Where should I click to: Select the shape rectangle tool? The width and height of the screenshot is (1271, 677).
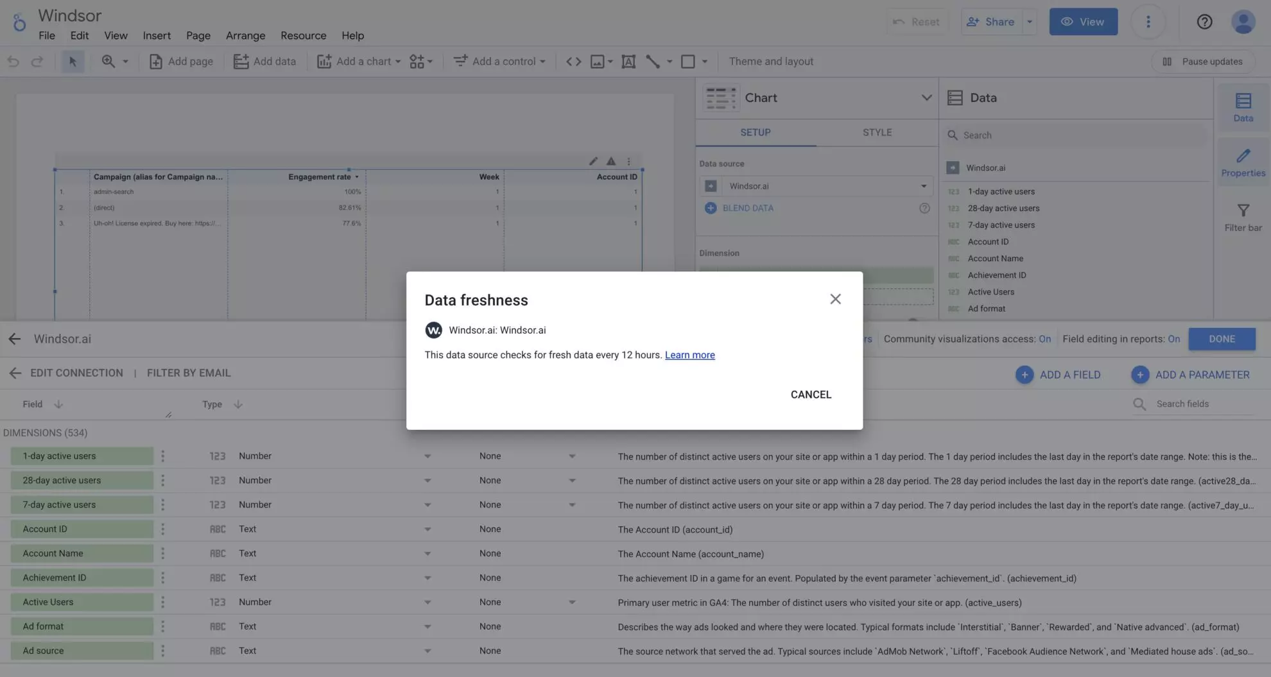tap(688, 62)
